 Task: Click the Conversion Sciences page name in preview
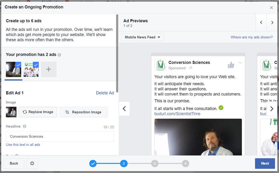click(189, 63)
